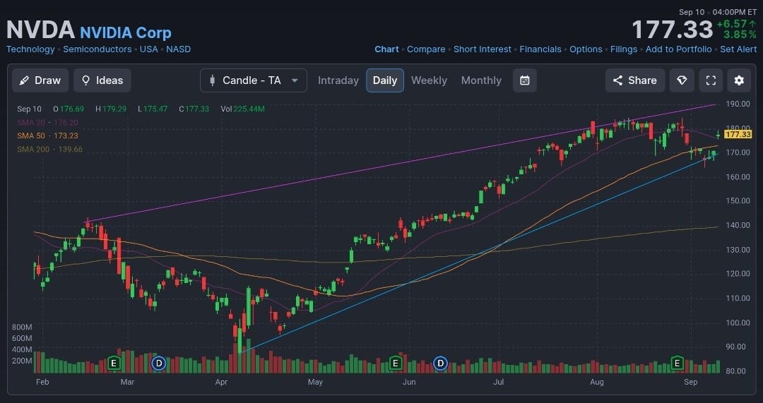Viewport: 763px width, 403px height.
Task: Select the Monthly timeframe
Action: click(x=481, y=80)
